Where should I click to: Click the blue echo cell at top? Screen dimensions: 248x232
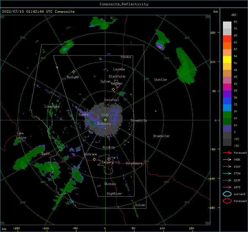(92, 26)
